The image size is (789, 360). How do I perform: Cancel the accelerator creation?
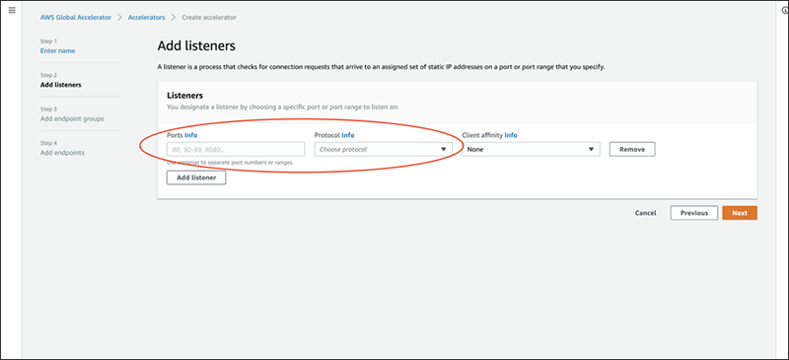pos(645,213)
